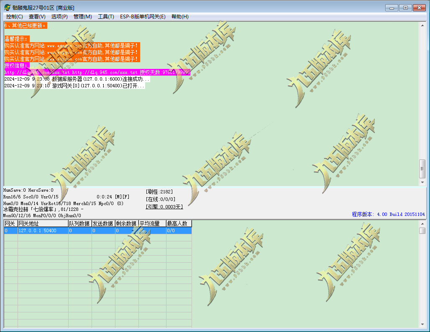
Task: Open the 查看(V) menu
Action: (37, 17)
